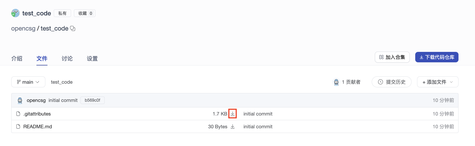Viewport: 475px width, 146px height.
Task: Switch to the 介绍 tab
Action: (x=17, y=58)
